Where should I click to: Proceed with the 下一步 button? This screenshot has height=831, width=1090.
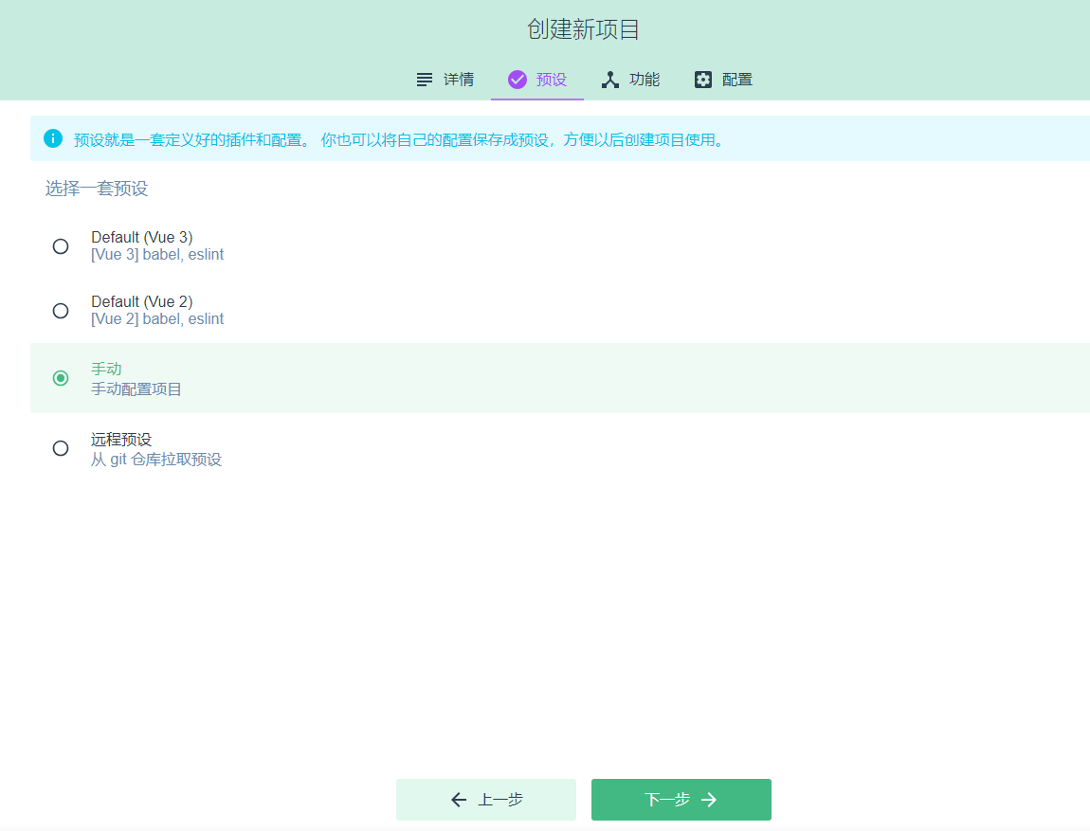tap(681, 800)
